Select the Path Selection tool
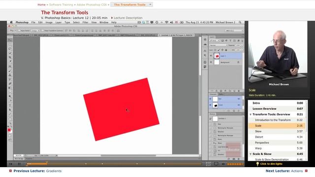The height and width of the screenshot is (177, 315). [10, 110]
